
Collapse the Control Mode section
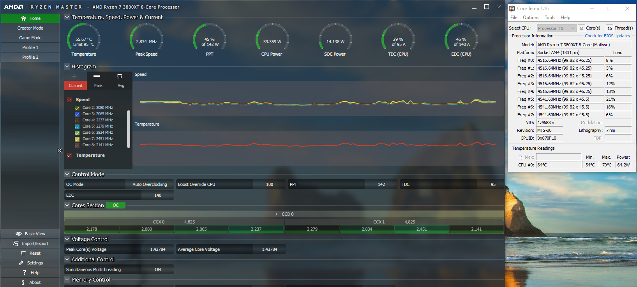coord(67,174)
